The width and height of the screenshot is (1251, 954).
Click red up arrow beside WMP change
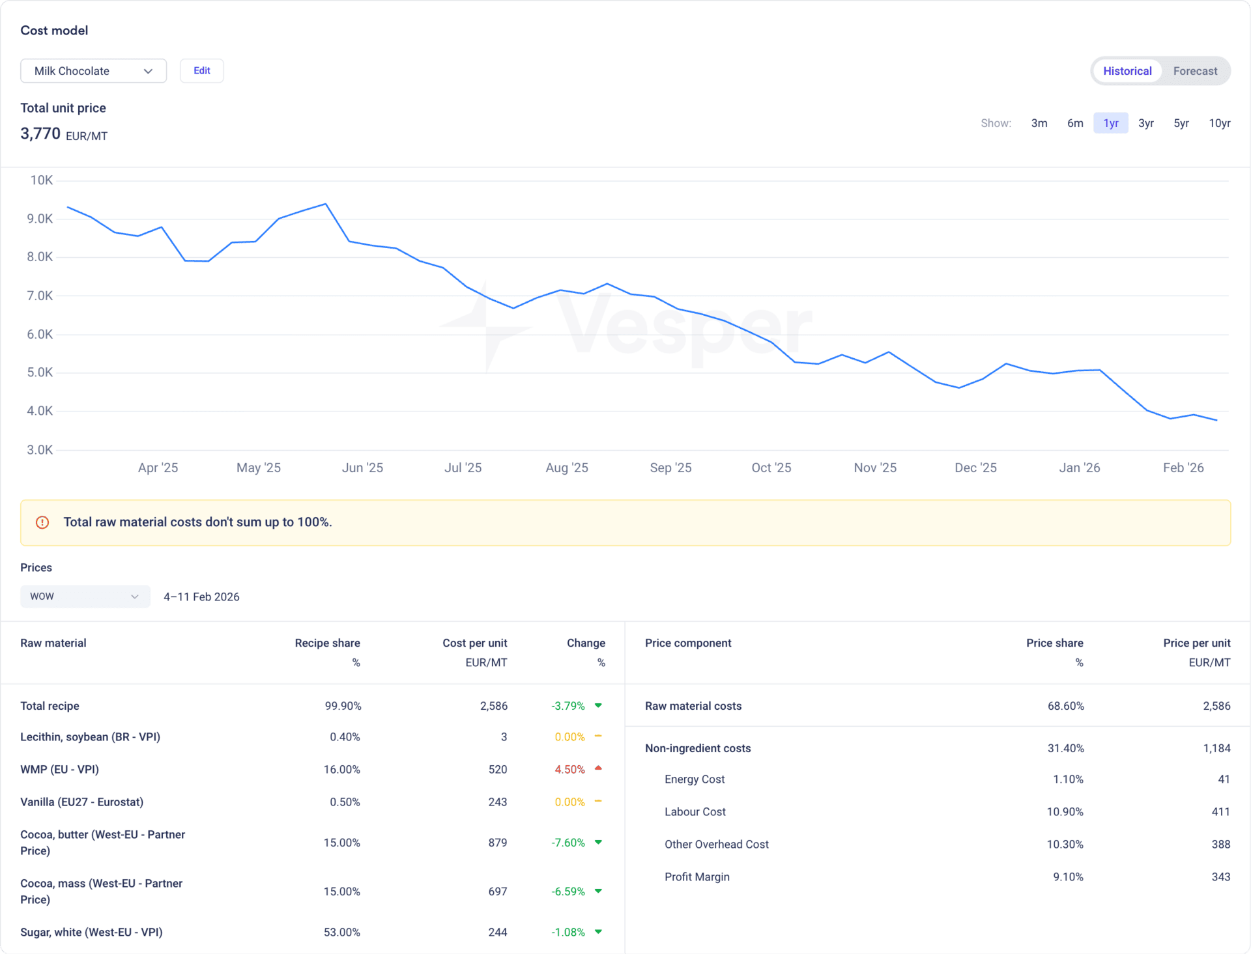click(598, 768)
